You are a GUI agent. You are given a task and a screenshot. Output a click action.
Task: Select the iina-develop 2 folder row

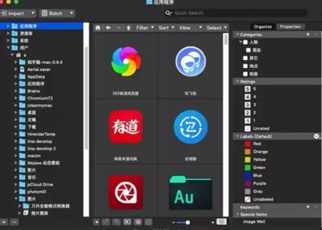(42, 148)
